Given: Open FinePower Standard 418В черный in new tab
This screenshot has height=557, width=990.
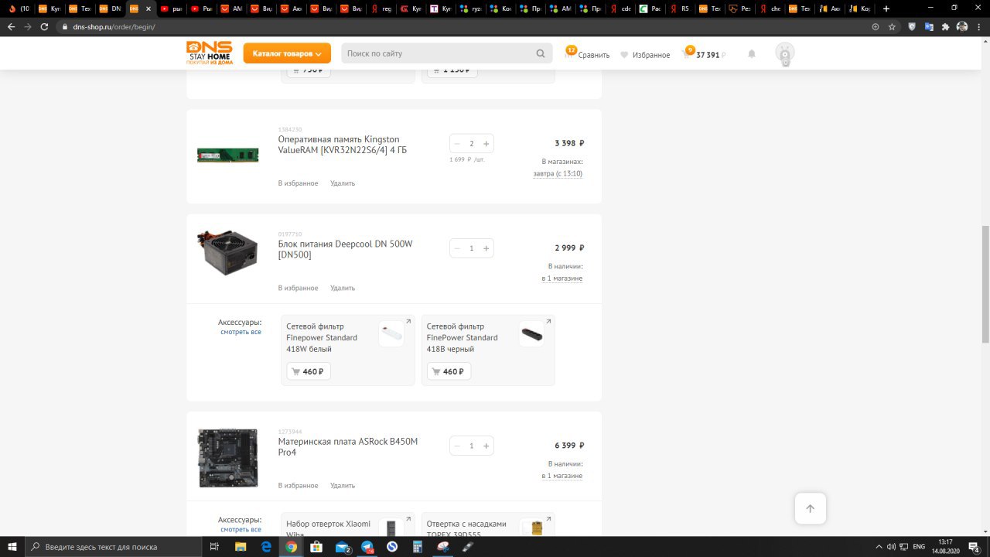Looking at the screenshot, I should point(548,322).
